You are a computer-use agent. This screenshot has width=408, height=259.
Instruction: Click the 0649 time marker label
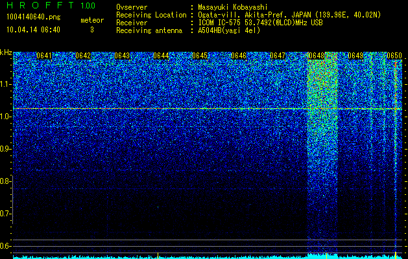[x=355, y=56]
